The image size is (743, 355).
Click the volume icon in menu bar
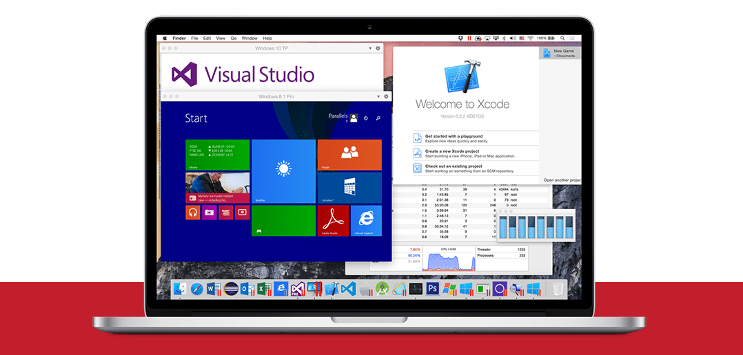tap(513, 39)
